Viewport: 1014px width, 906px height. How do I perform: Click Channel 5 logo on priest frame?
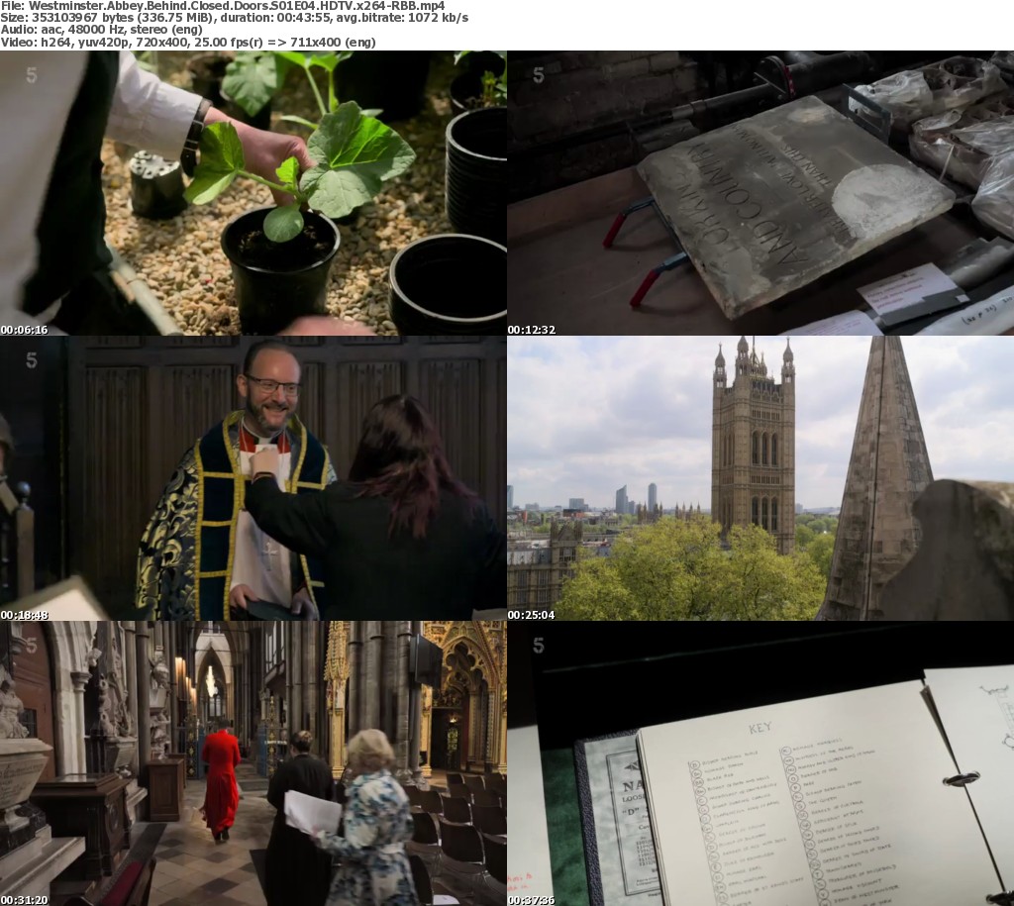tap(31, 360)
